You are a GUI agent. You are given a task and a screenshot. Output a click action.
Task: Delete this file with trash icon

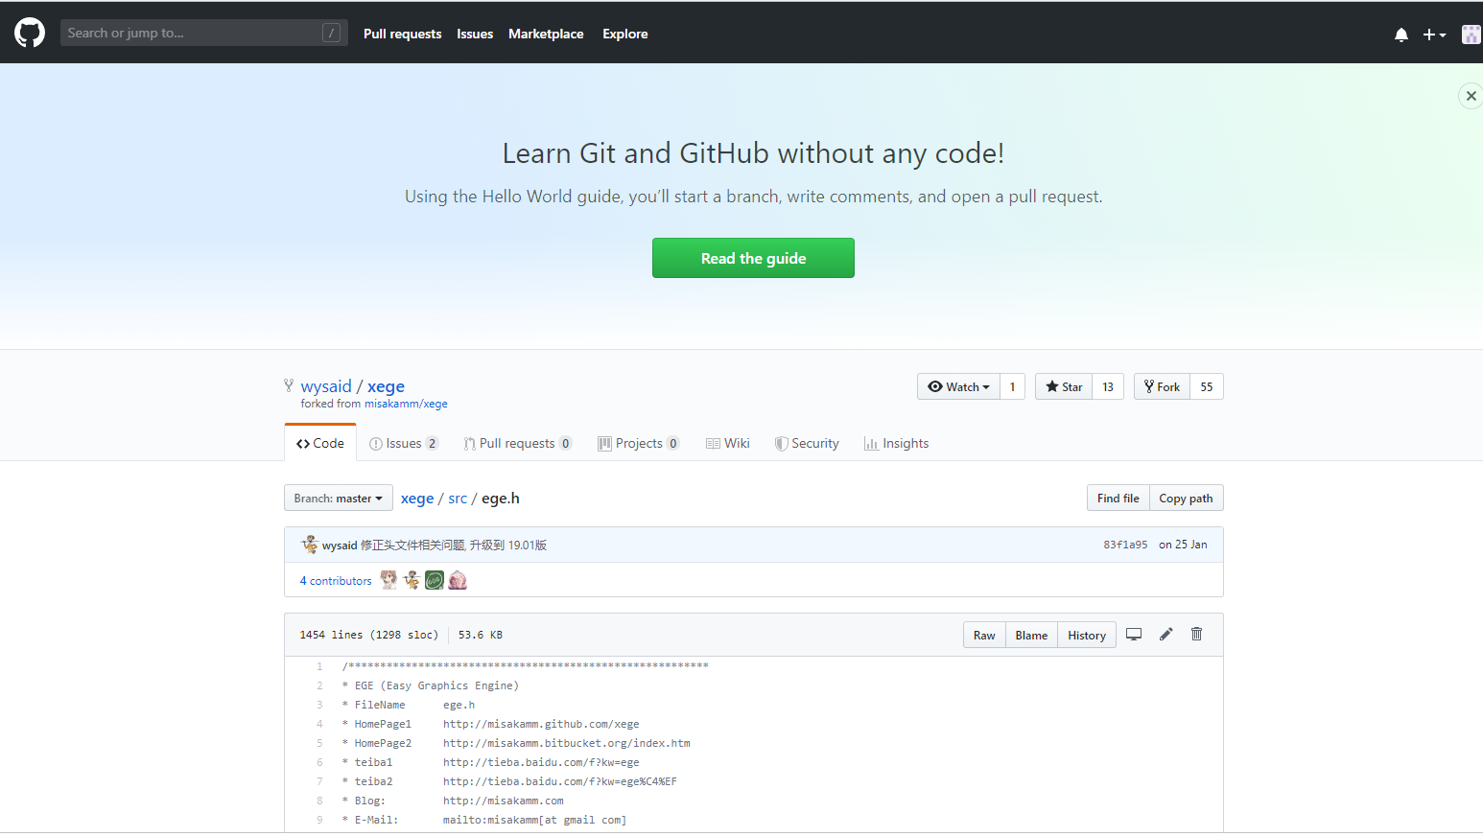[1197, 634]
